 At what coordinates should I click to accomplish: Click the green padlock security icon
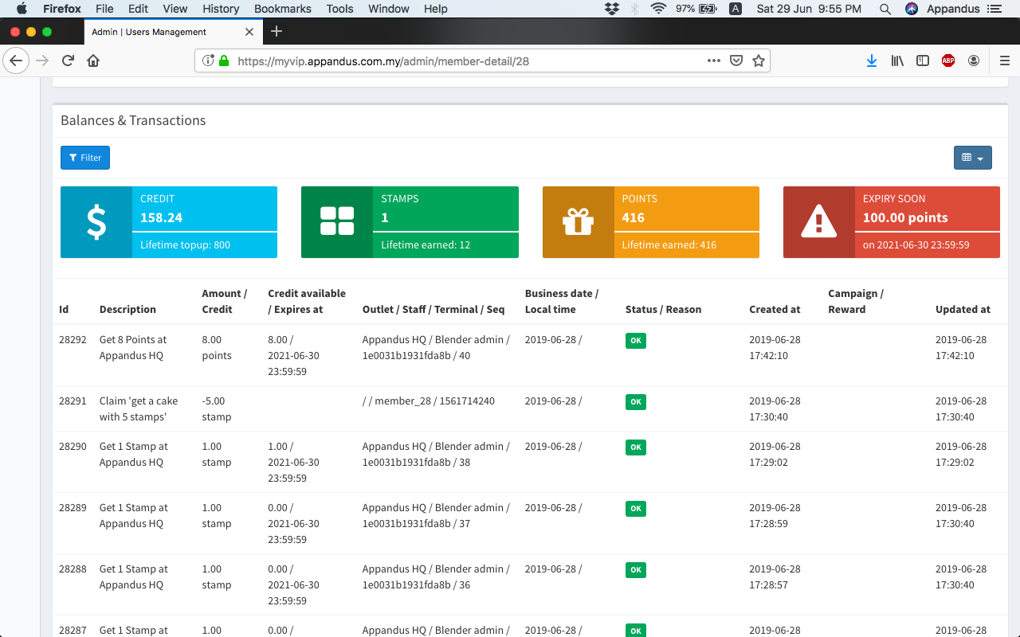[x=224, y=61]
